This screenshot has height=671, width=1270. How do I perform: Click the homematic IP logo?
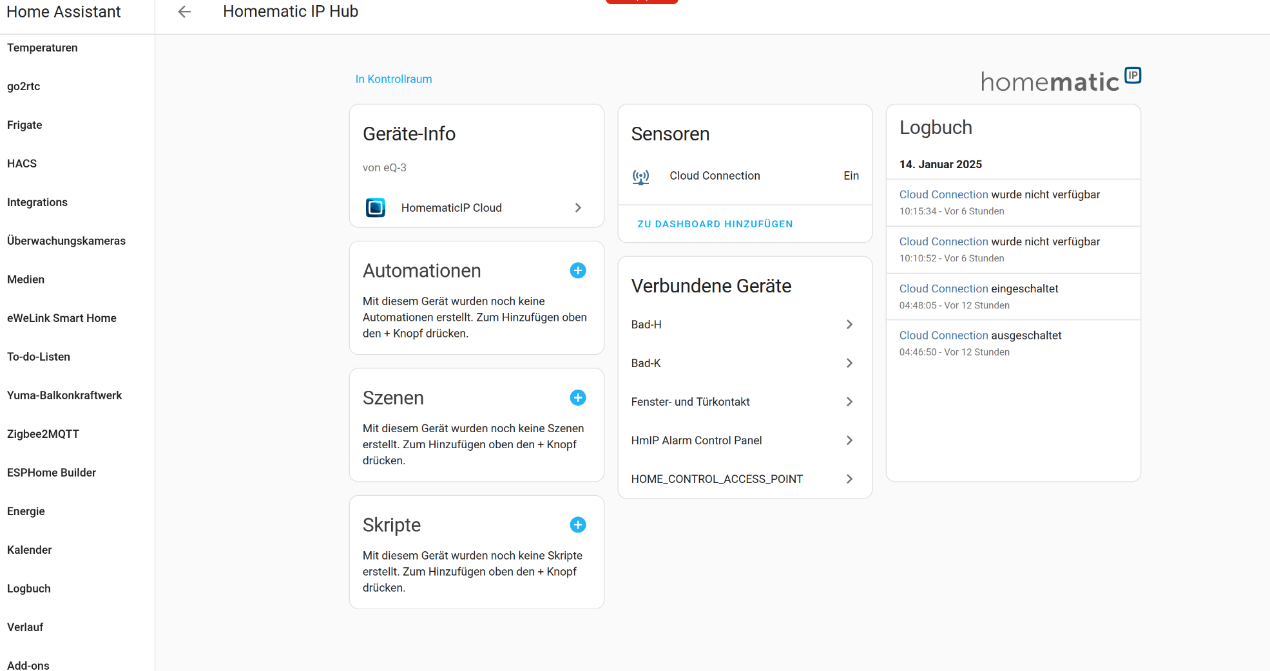1061,80
